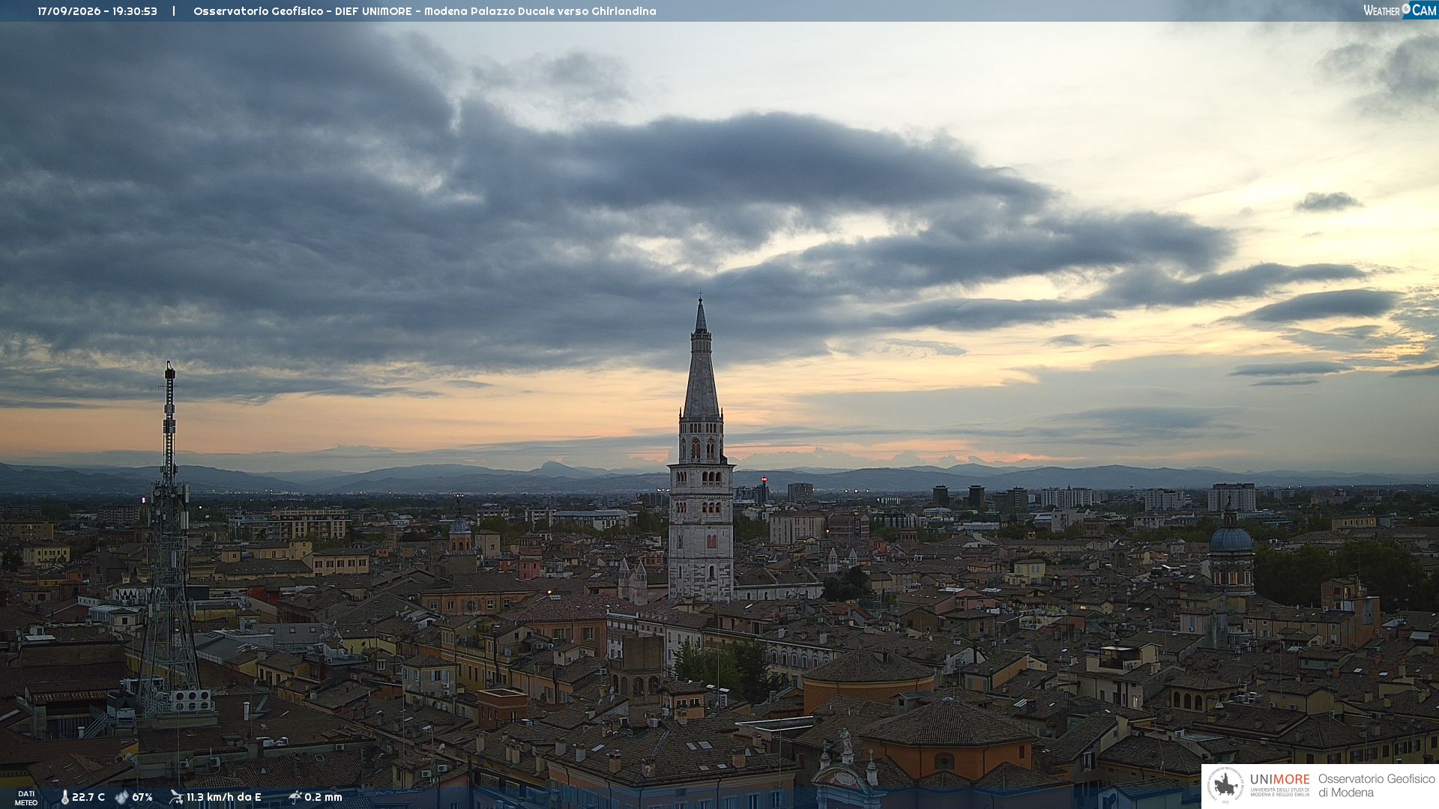
Task: Click the humidity water drops icon
Action: (x=121, y=797)
